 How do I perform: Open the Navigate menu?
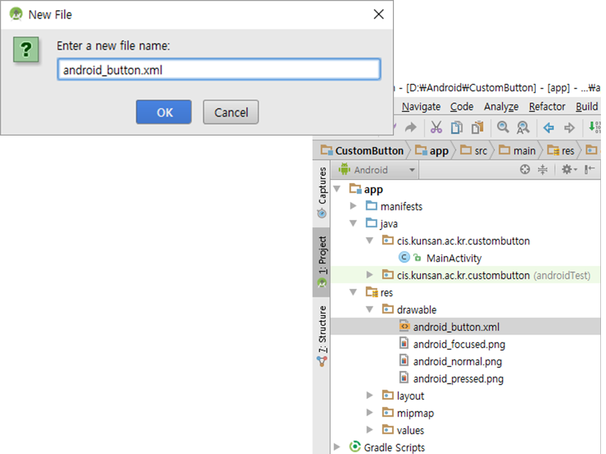421,107
